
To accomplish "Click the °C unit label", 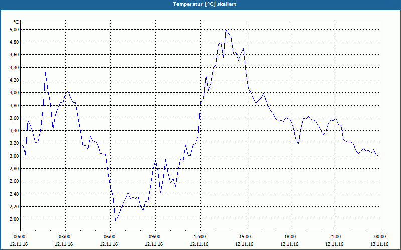I will (x=16, y=22).
